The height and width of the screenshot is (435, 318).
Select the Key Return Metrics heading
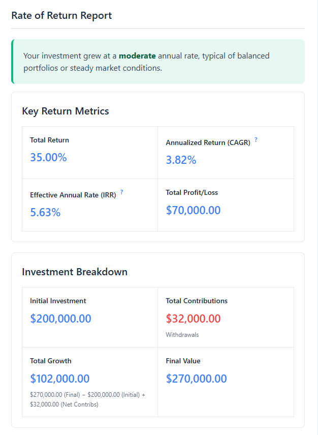pos(65,111)
